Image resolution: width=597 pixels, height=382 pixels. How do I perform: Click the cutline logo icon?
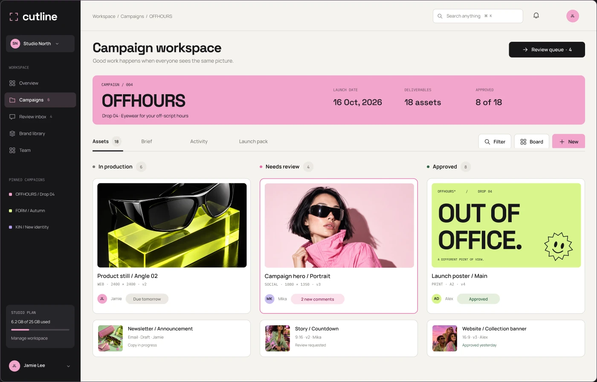click(x=14, y=17)
